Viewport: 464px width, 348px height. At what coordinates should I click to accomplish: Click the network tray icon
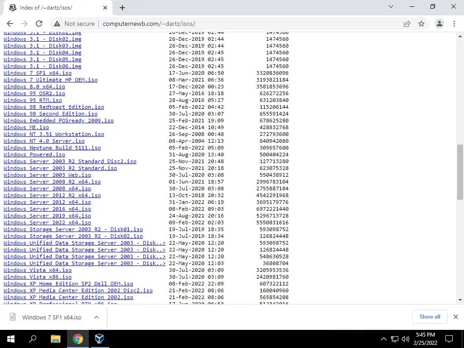(395, 339)
